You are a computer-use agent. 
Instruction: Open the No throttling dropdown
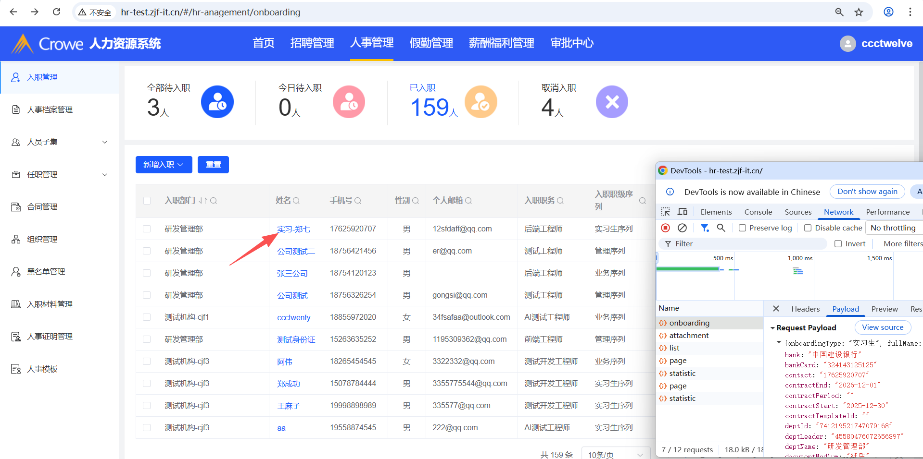tap(893, 228)
